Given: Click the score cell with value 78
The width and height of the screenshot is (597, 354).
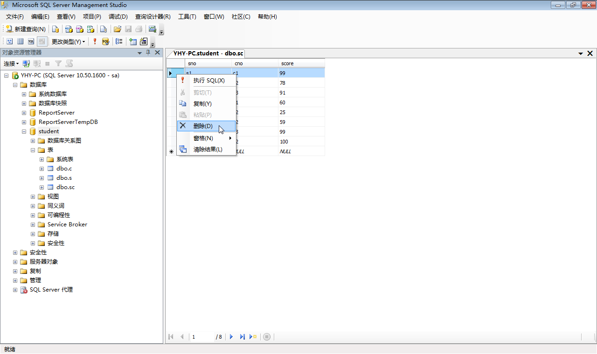Looking at the screenshot, I should click(301, 83).
